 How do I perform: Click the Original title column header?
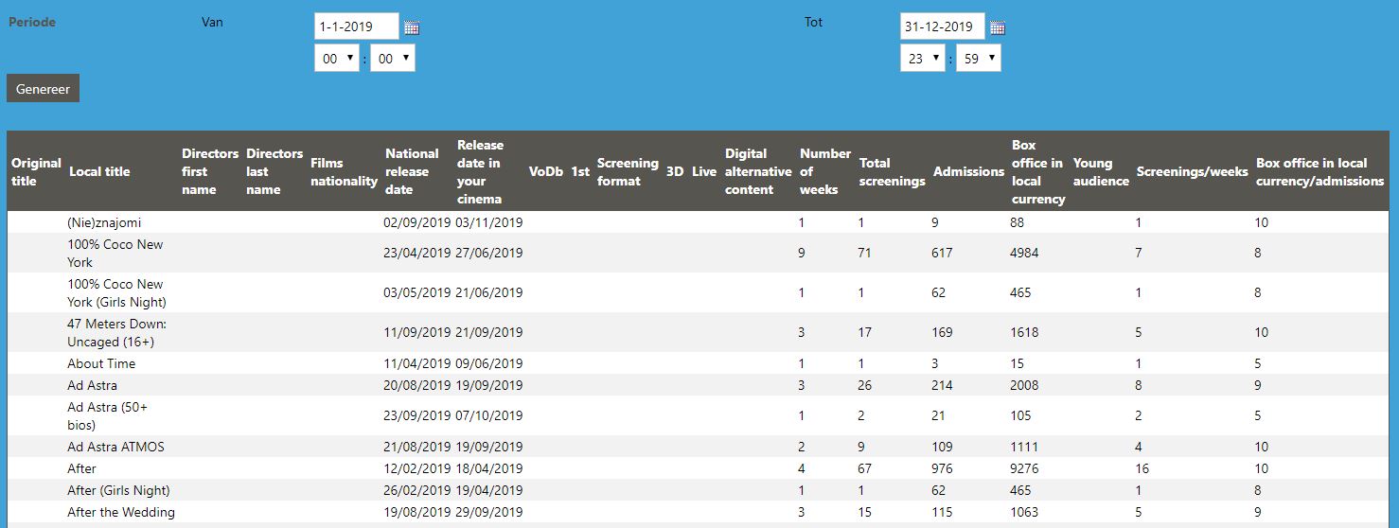coord(36,171)
